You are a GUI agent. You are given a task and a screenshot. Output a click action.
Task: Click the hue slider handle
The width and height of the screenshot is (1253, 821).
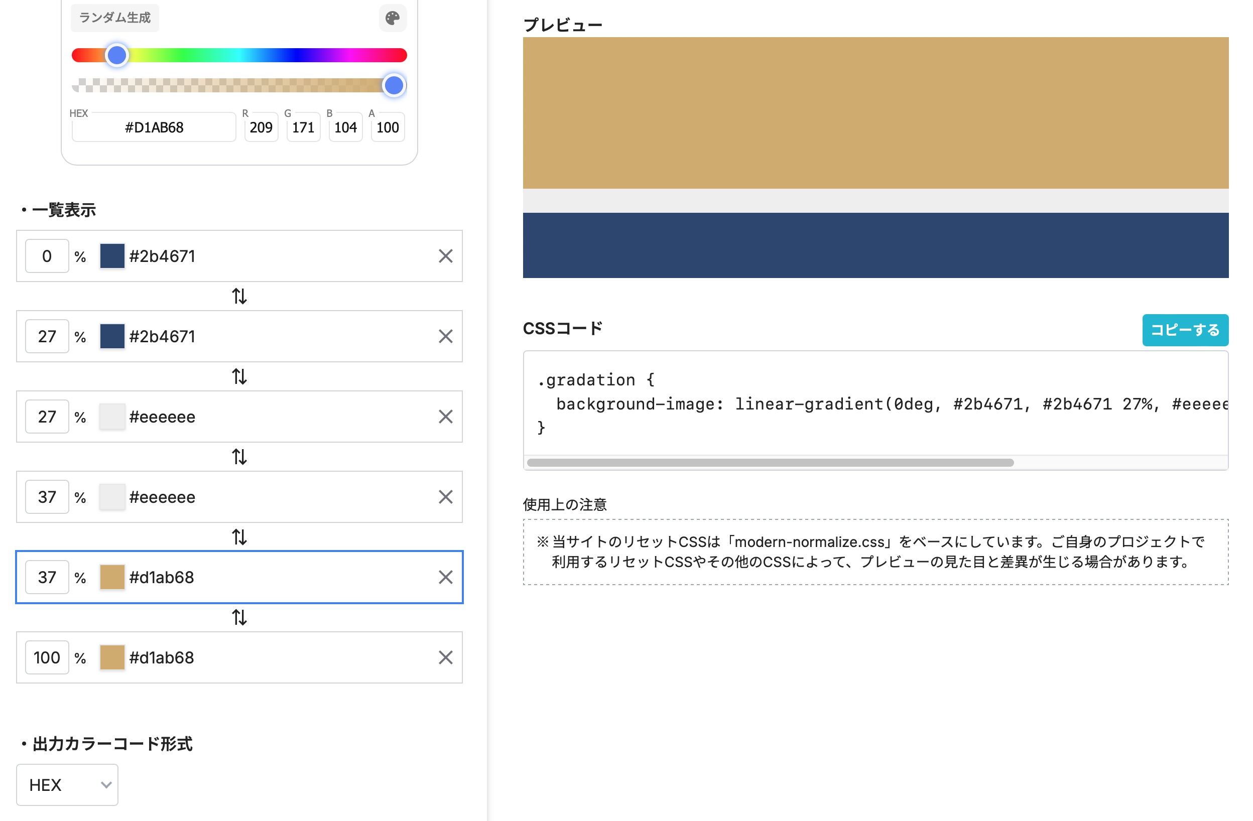(117, 55)
